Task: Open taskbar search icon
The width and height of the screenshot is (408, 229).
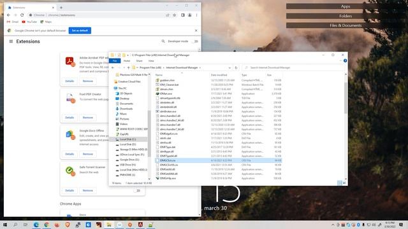Action: click(15, 225)
